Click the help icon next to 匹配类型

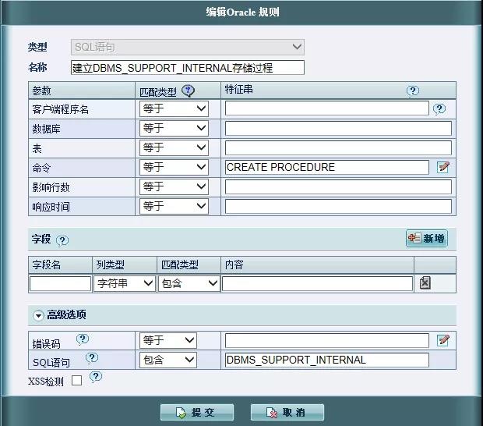click(188, 91)
